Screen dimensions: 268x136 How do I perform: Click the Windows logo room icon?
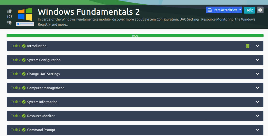(x=25, y=16)
